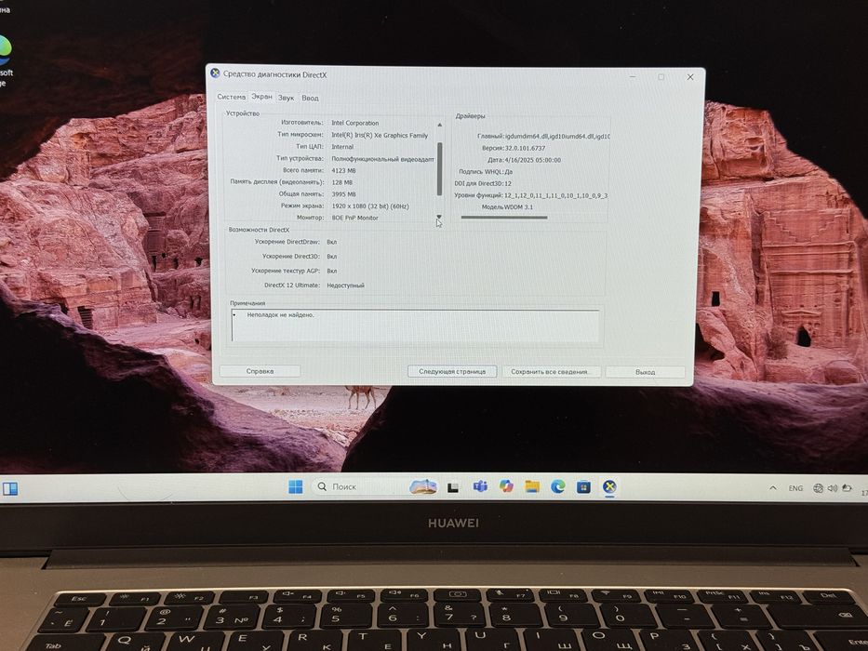Select the Экран tab
Image resolution: width=868 pixels, height=651 pixels.
tap(261, 97)
